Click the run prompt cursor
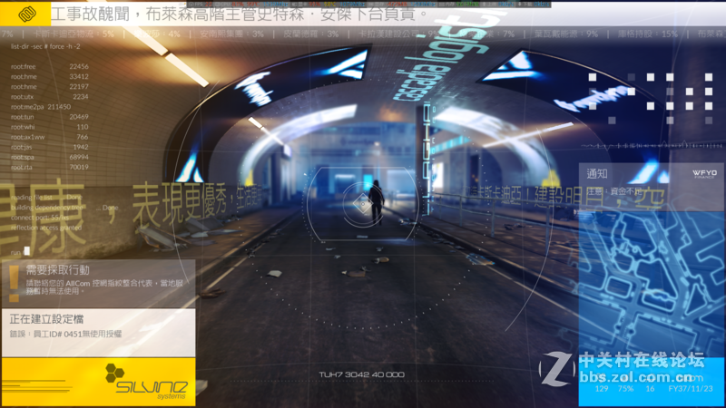The image size is (726, 408). click(27, 251)
